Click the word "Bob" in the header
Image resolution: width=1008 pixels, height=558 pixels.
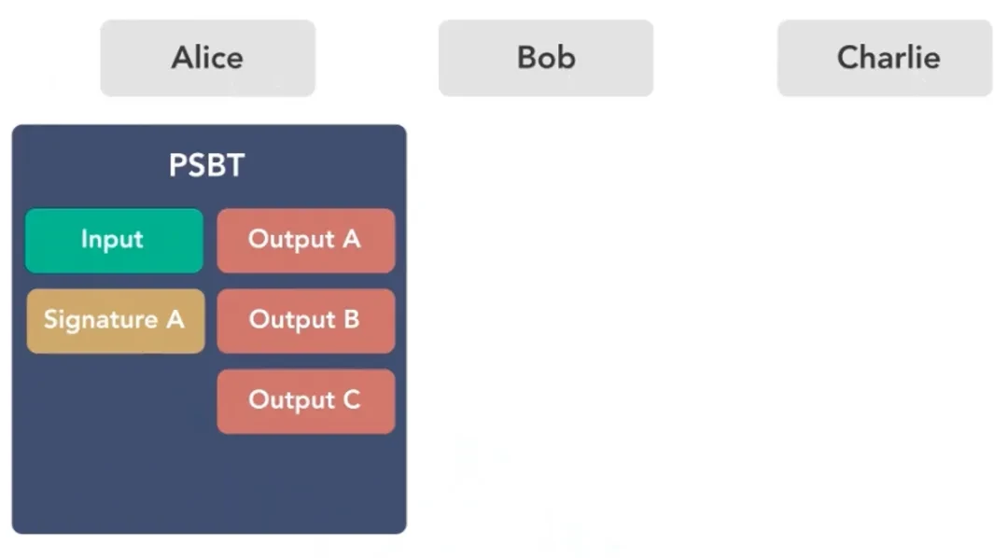546,58
